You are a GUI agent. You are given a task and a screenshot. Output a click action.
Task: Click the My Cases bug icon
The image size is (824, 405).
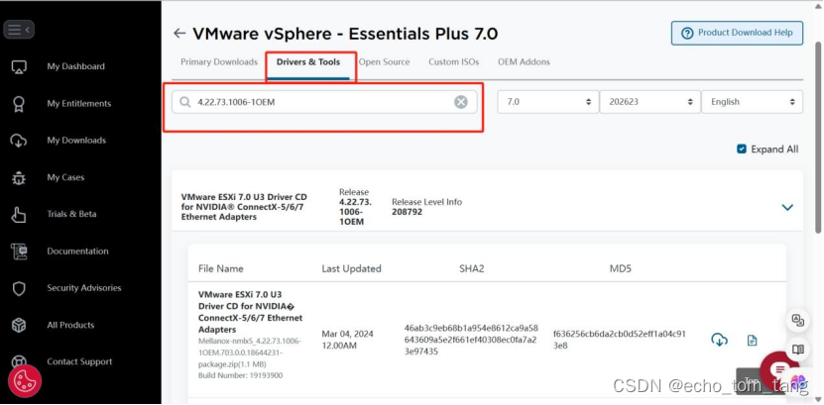click(x=19, y=177)
